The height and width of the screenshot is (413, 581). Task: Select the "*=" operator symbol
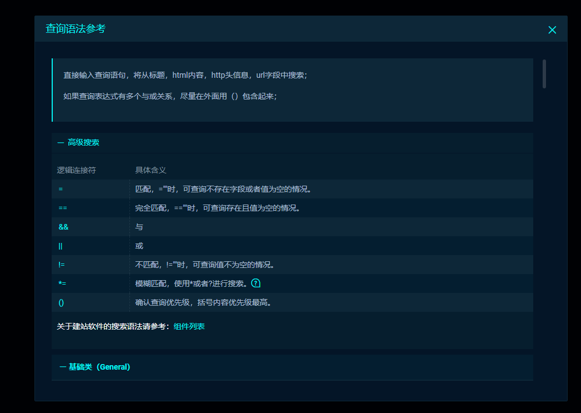point(61,283)
